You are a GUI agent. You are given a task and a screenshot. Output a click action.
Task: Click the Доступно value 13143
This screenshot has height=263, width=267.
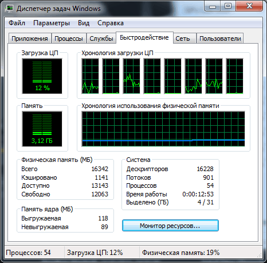(100, 185)
